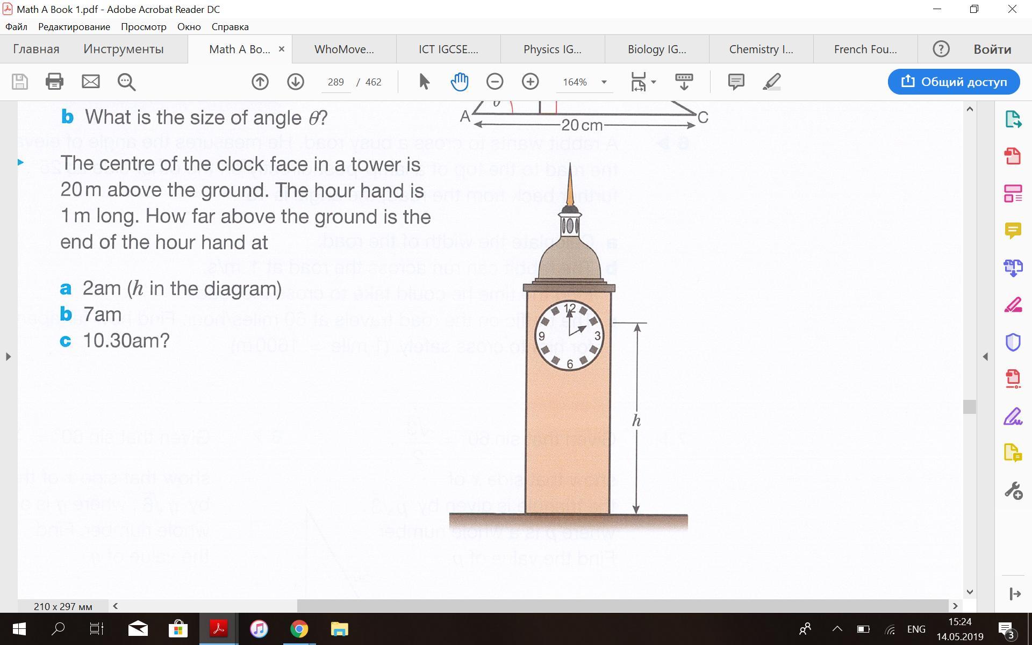Screen dimensions: 1032x645
Task: Click the Send by email envelope icon
Action: click(90, 82)
